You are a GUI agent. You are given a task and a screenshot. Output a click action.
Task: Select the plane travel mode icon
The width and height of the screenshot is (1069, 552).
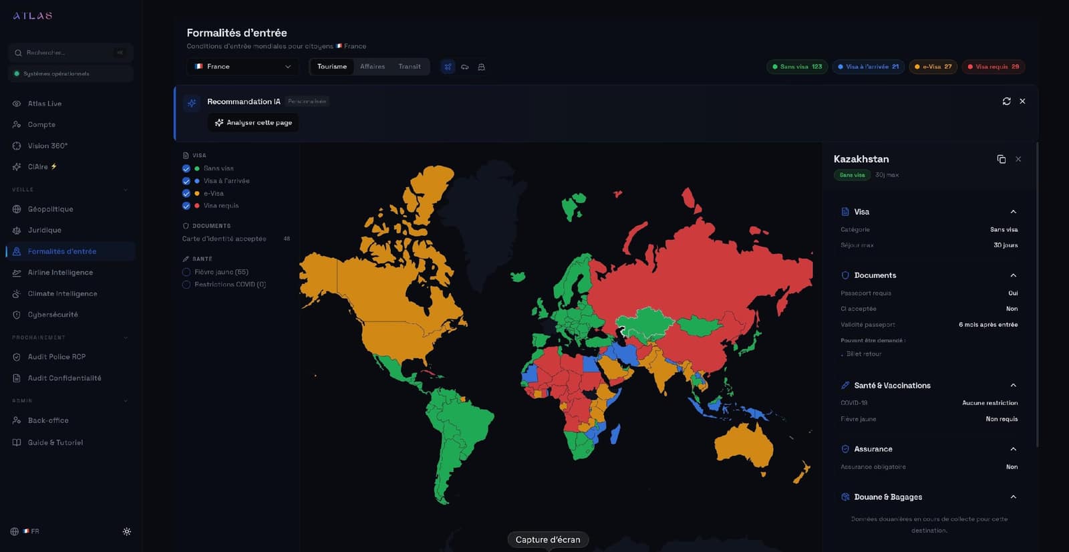point(448,67)
